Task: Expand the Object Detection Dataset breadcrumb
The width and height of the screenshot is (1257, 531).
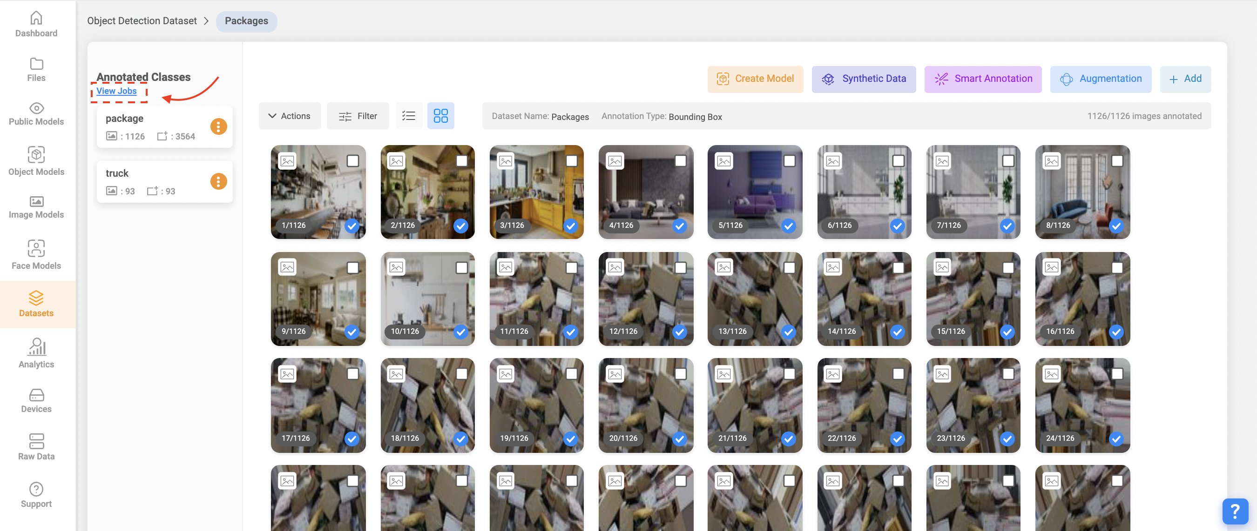Action: click(142, 20)
